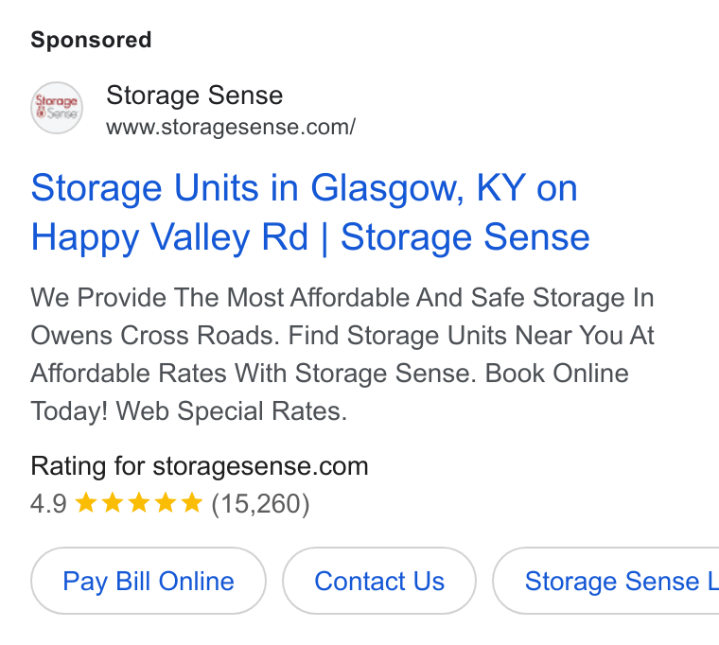
Task: Click the second gold rating star
Action: (x=113, y=502)
